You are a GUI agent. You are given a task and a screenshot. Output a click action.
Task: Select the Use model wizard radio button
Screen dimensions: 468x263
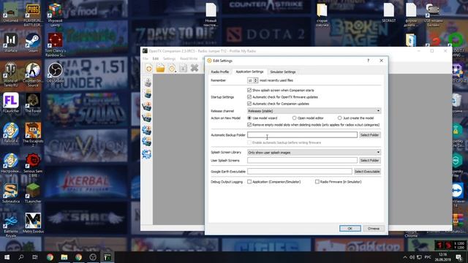(249, 118)
